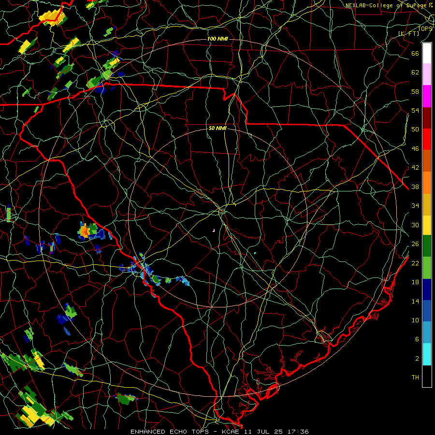Screen dimensions: 435x435
Task: Select the orange legend swatch above 38
Action: coord(427,183)
